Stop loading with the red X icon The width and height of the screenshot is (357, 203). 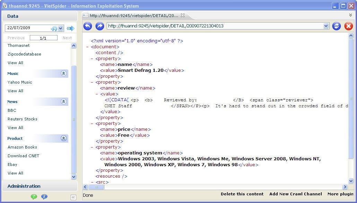coord(348,26)
